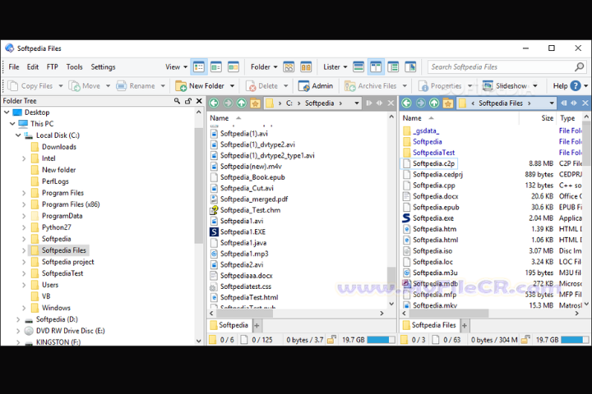Open left pane path history dropdown

point(356,103)
